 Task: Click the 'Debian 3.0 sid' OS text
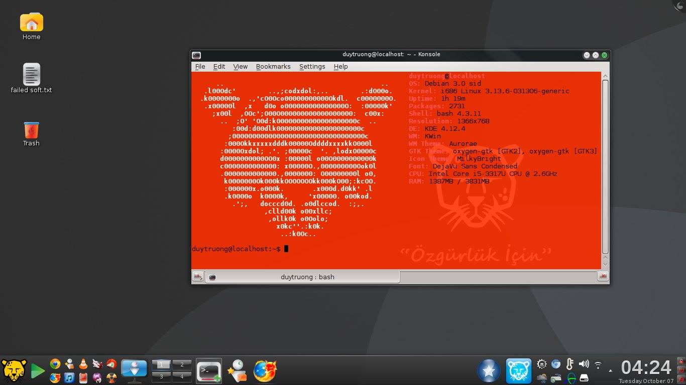452,84
